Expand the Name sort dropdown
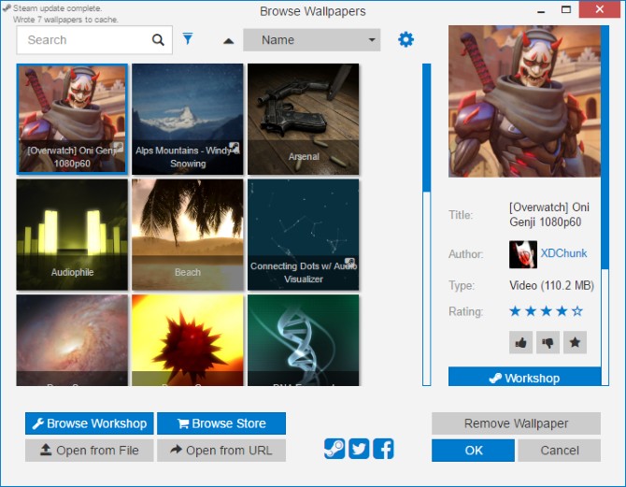 pos(311,40)
